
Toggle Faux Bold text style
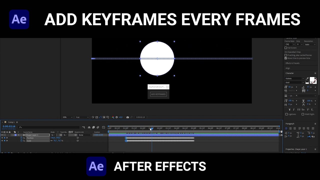point(289,110)
